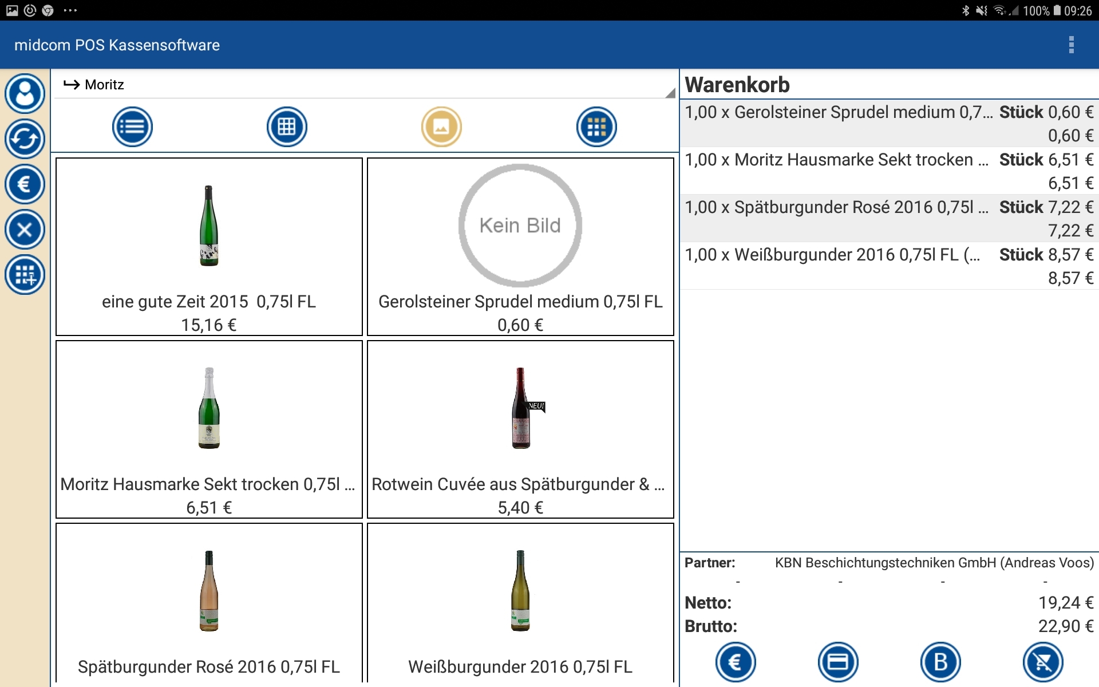Add eine gute Zeit 2015 to cart
Viewport: 1099px width, 687px height.
click(209, 247)
